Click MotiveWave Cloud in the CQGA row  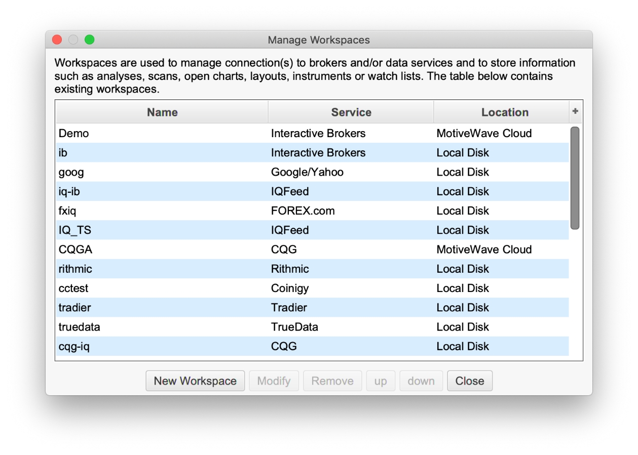pyautogui.click(x=484, y=250)
